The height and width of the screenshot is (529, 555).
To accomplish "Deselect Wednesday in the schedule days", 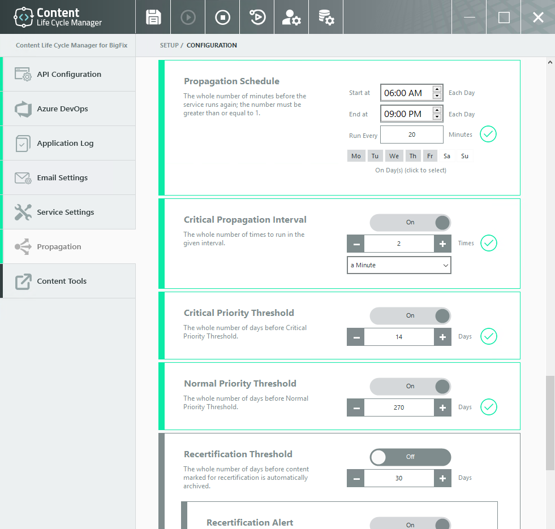I will (x=394, y=156).
